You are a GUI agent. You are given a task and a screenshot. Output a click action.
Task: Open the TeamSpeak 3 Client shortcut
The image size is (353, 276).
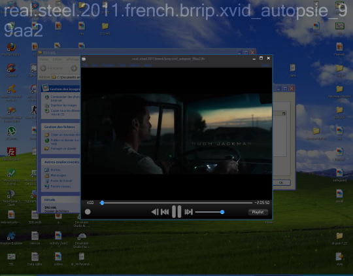point(11,198)
